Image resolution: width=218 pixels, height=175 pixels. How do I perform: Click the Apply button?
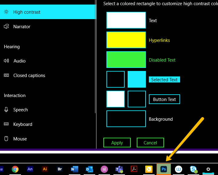tap(117, 143)
